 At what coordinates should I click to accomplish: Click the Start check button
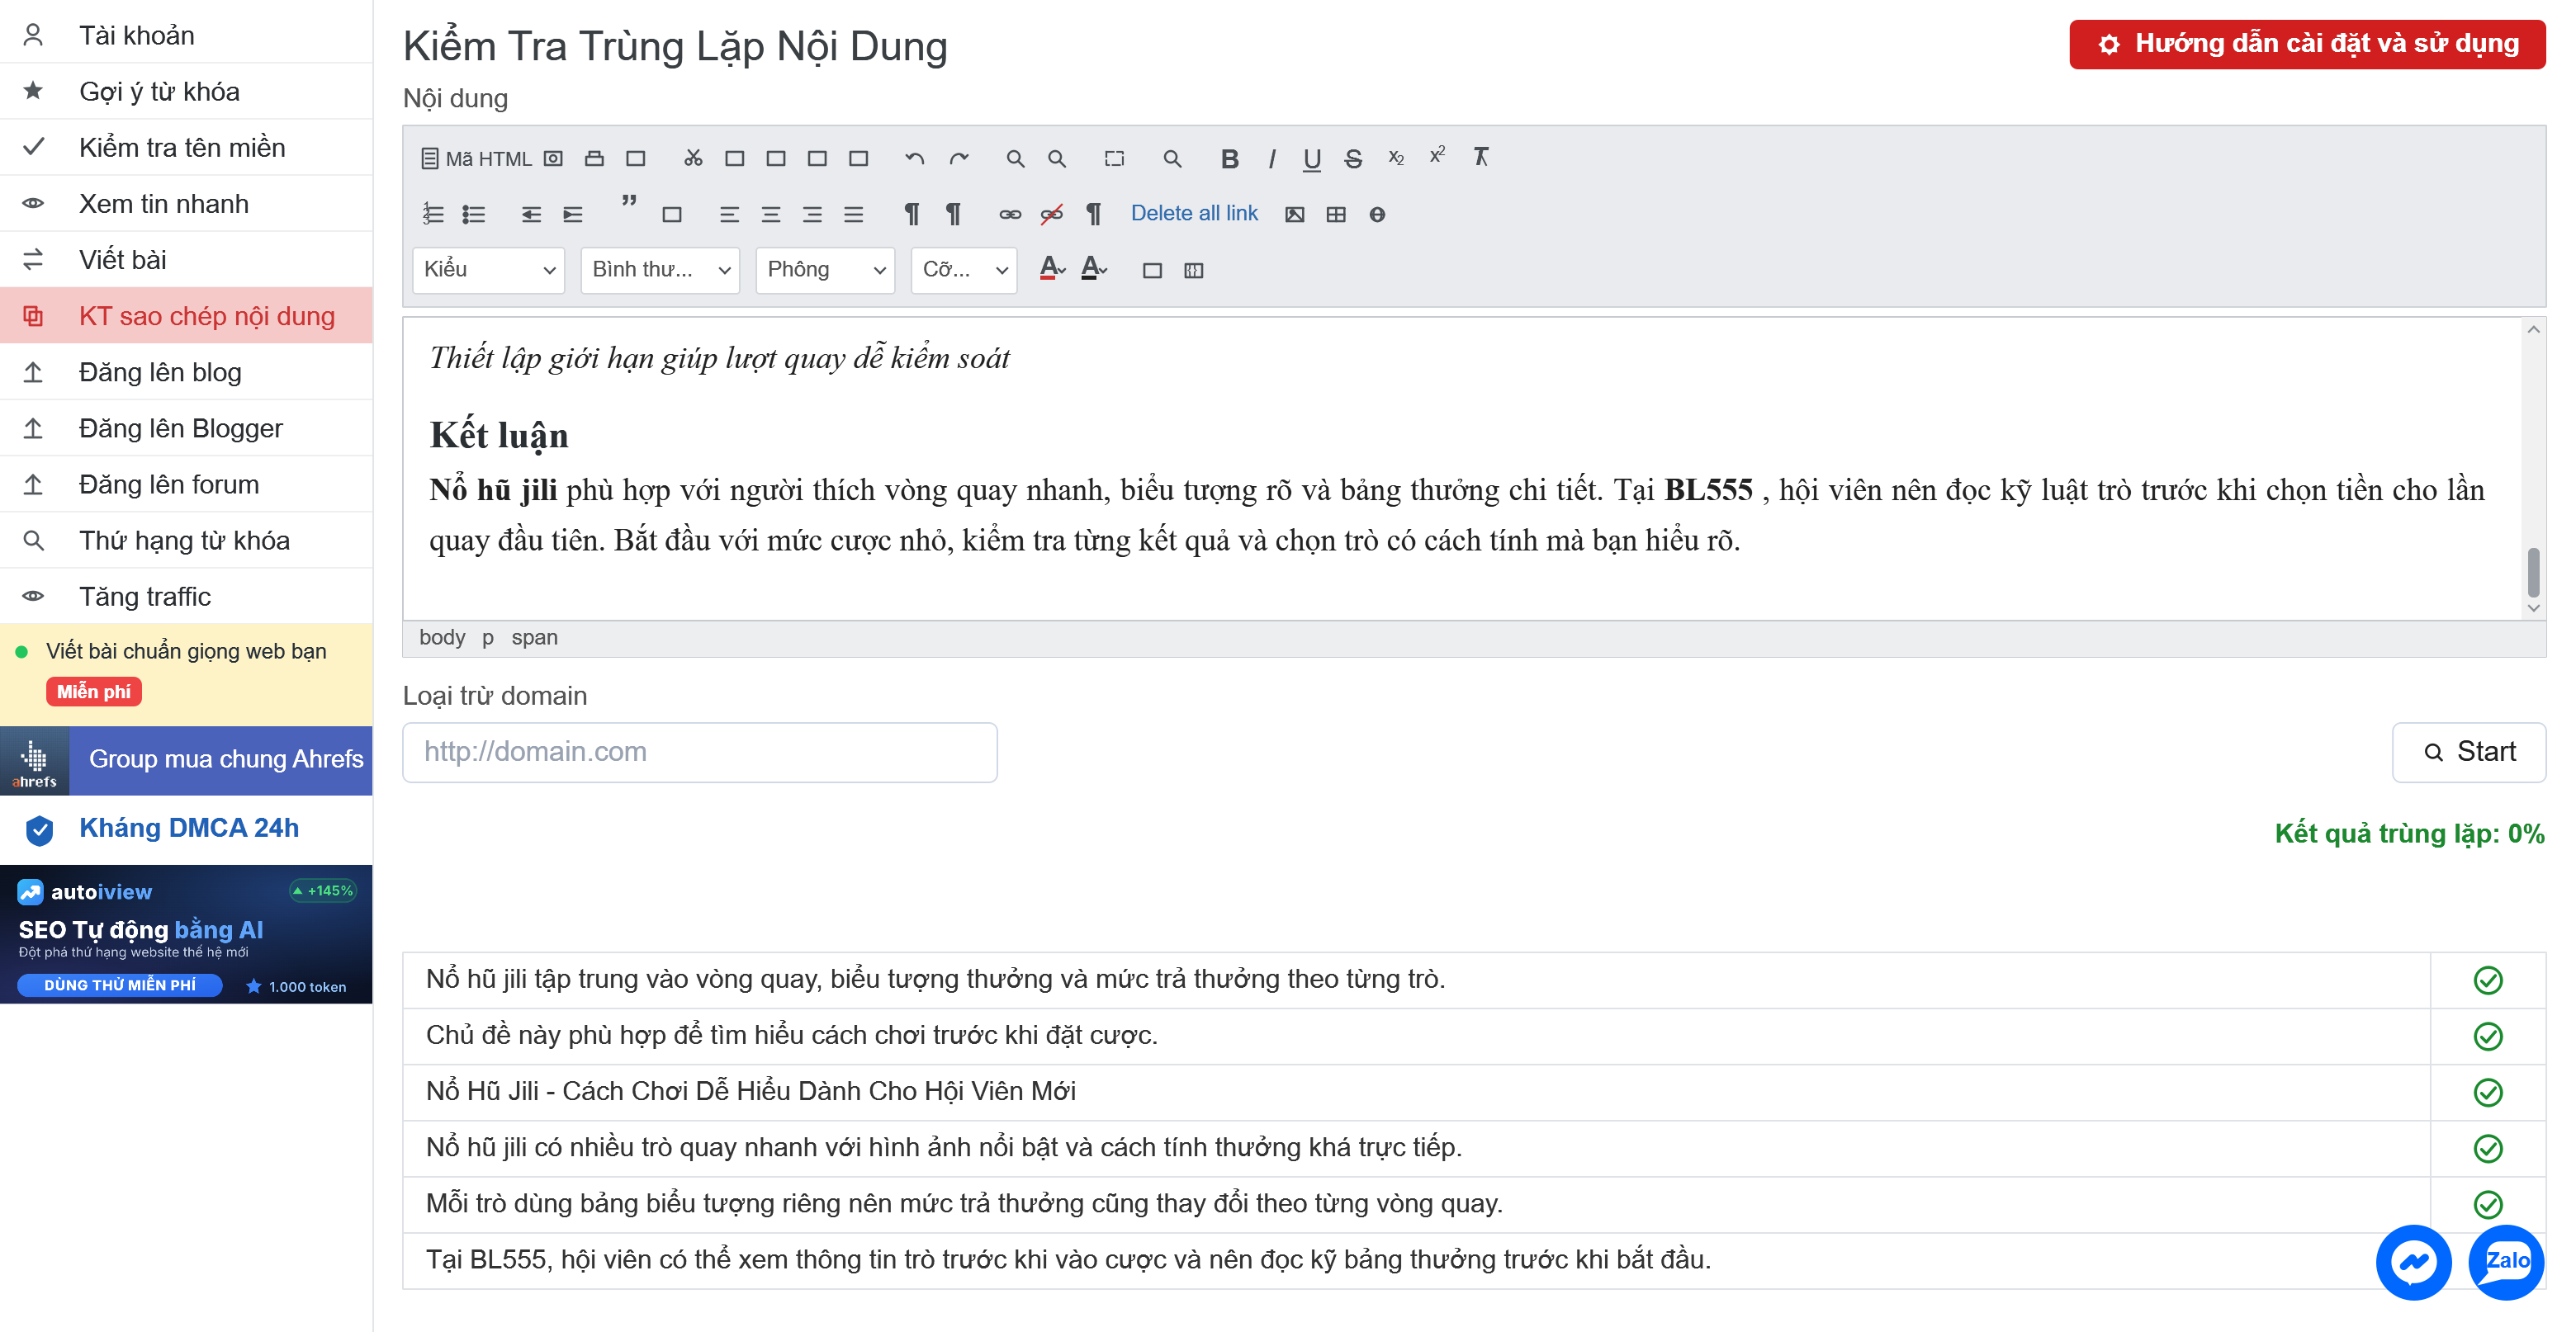click(2468, 753)
